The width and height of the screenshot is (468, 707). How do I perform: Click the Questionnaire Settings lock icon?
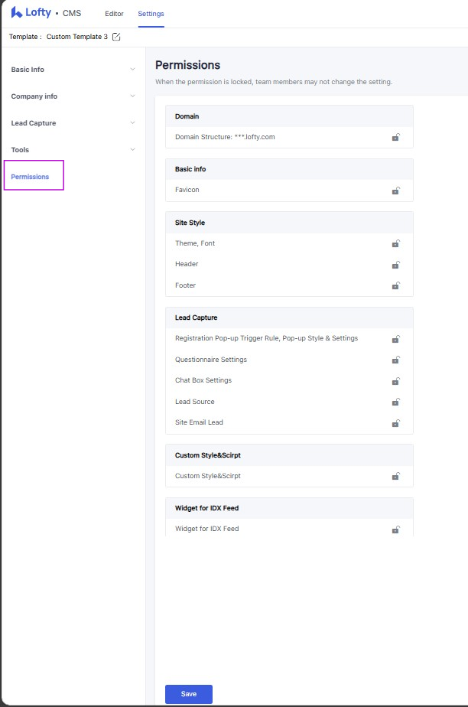coord(396,360)
